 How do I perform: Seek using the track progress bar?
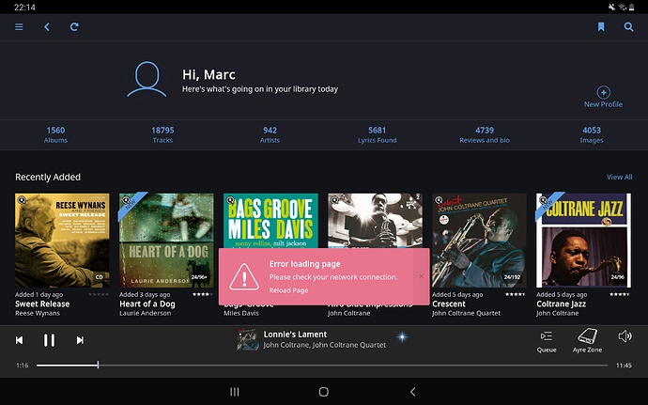(x=322, y=366)
